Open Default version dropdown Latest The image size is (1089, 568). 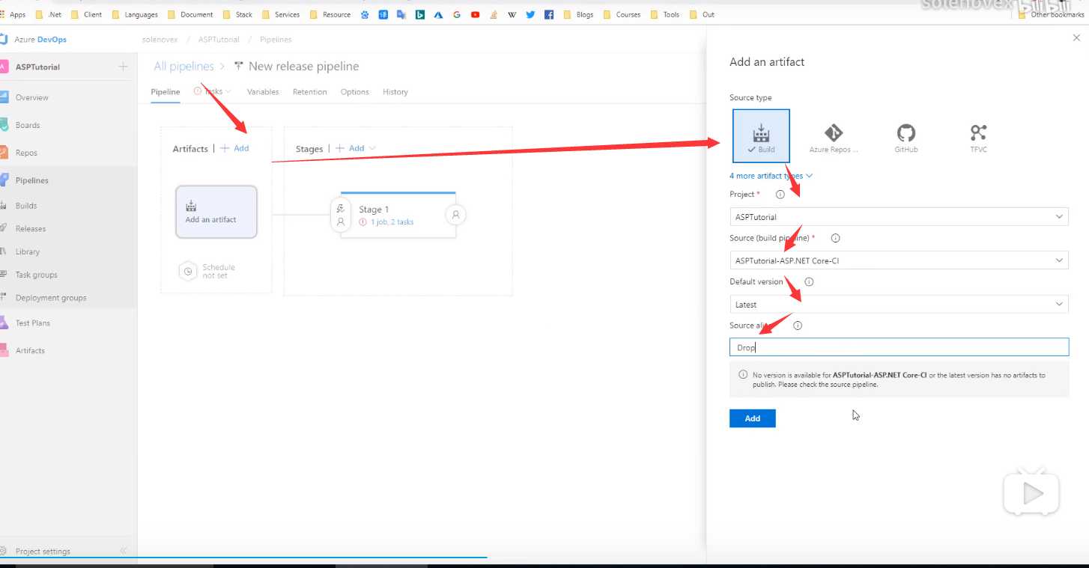click(x=899, y=305)
